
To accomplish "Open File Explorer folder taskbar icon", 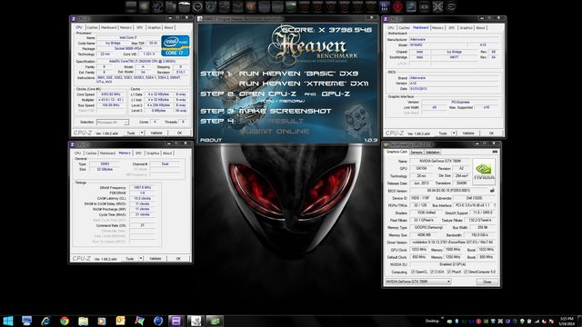I will point(83,321).
